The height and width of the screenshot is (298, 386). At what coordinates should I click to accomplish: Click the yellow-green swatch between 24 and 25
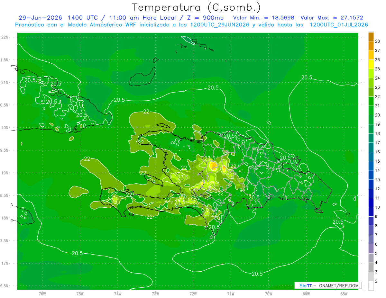coord(371,73)
